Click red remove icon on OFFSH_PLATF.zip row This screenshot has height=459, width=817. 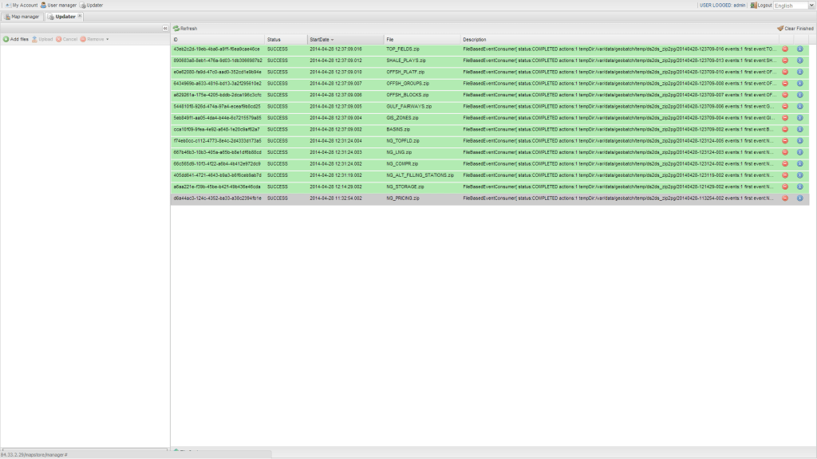pyautogui.click(x=785, y=72)
